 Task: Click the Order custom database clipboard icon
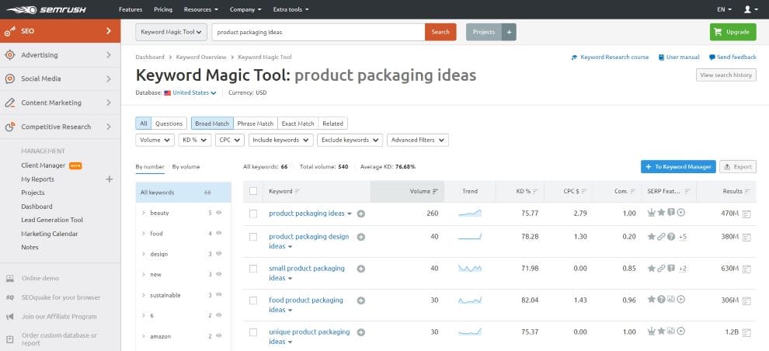coord(10,339)
